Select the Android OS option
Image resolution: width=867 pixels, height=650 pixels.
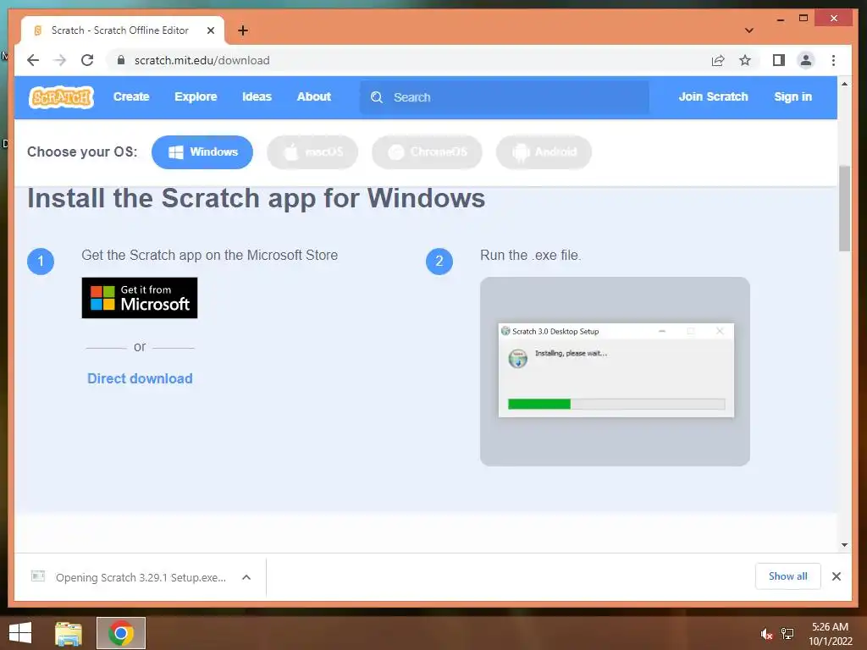[x=544, y=152]
